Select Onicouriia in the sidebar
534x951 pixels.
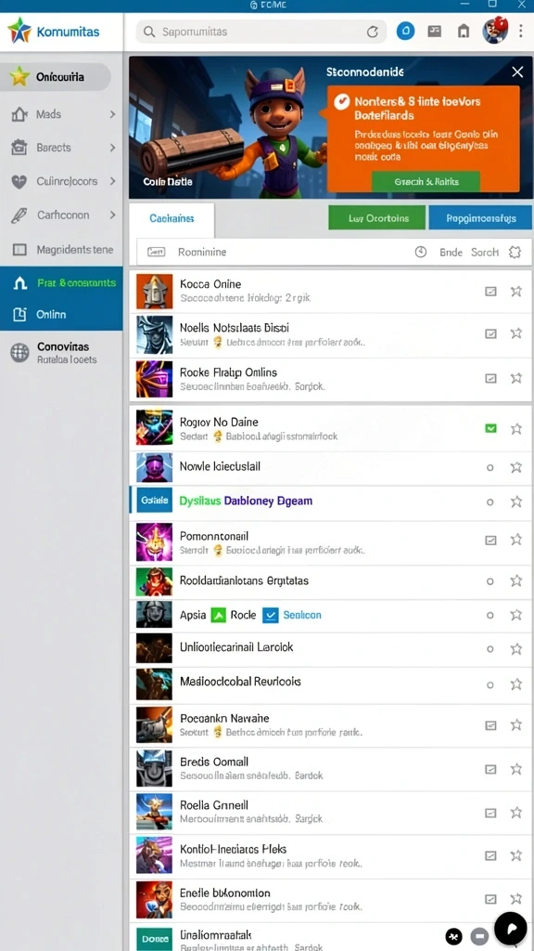[x=56, y=77]
